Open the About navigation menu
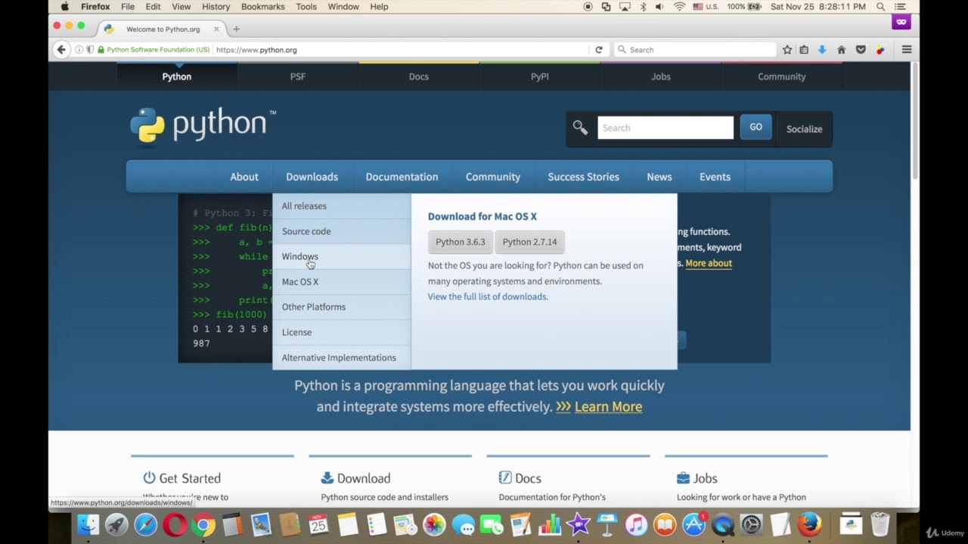This screenshot has width=968, height=544. tap(244, 177)
